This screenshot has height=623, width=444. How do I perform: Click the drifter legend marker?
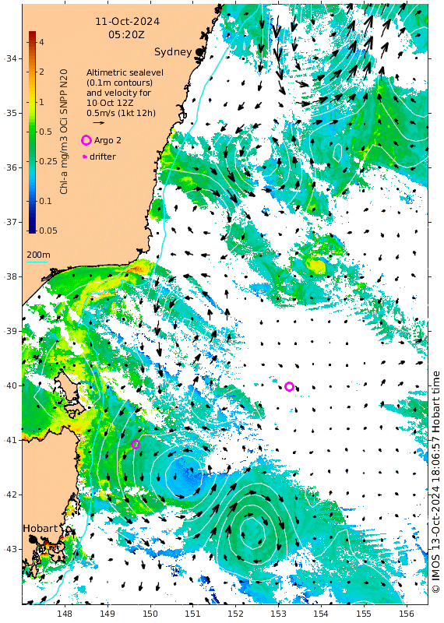point(85,157)
